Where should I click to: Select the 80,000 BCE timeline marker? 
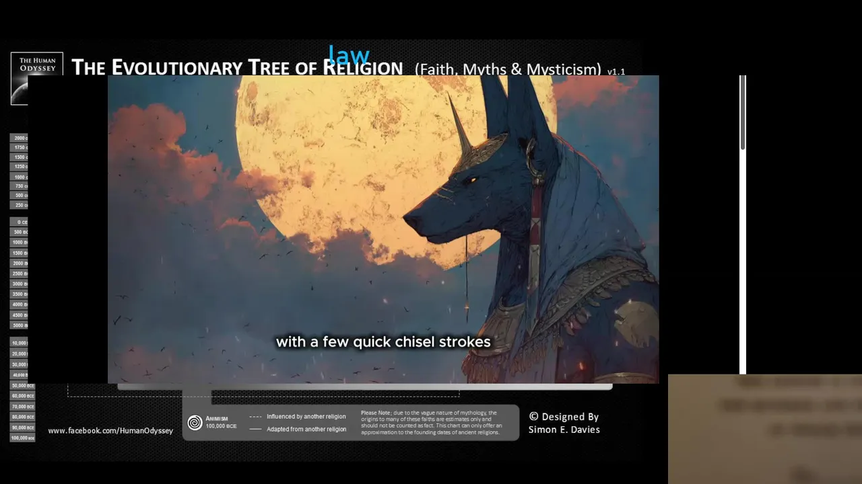click(x=22, y=417)
